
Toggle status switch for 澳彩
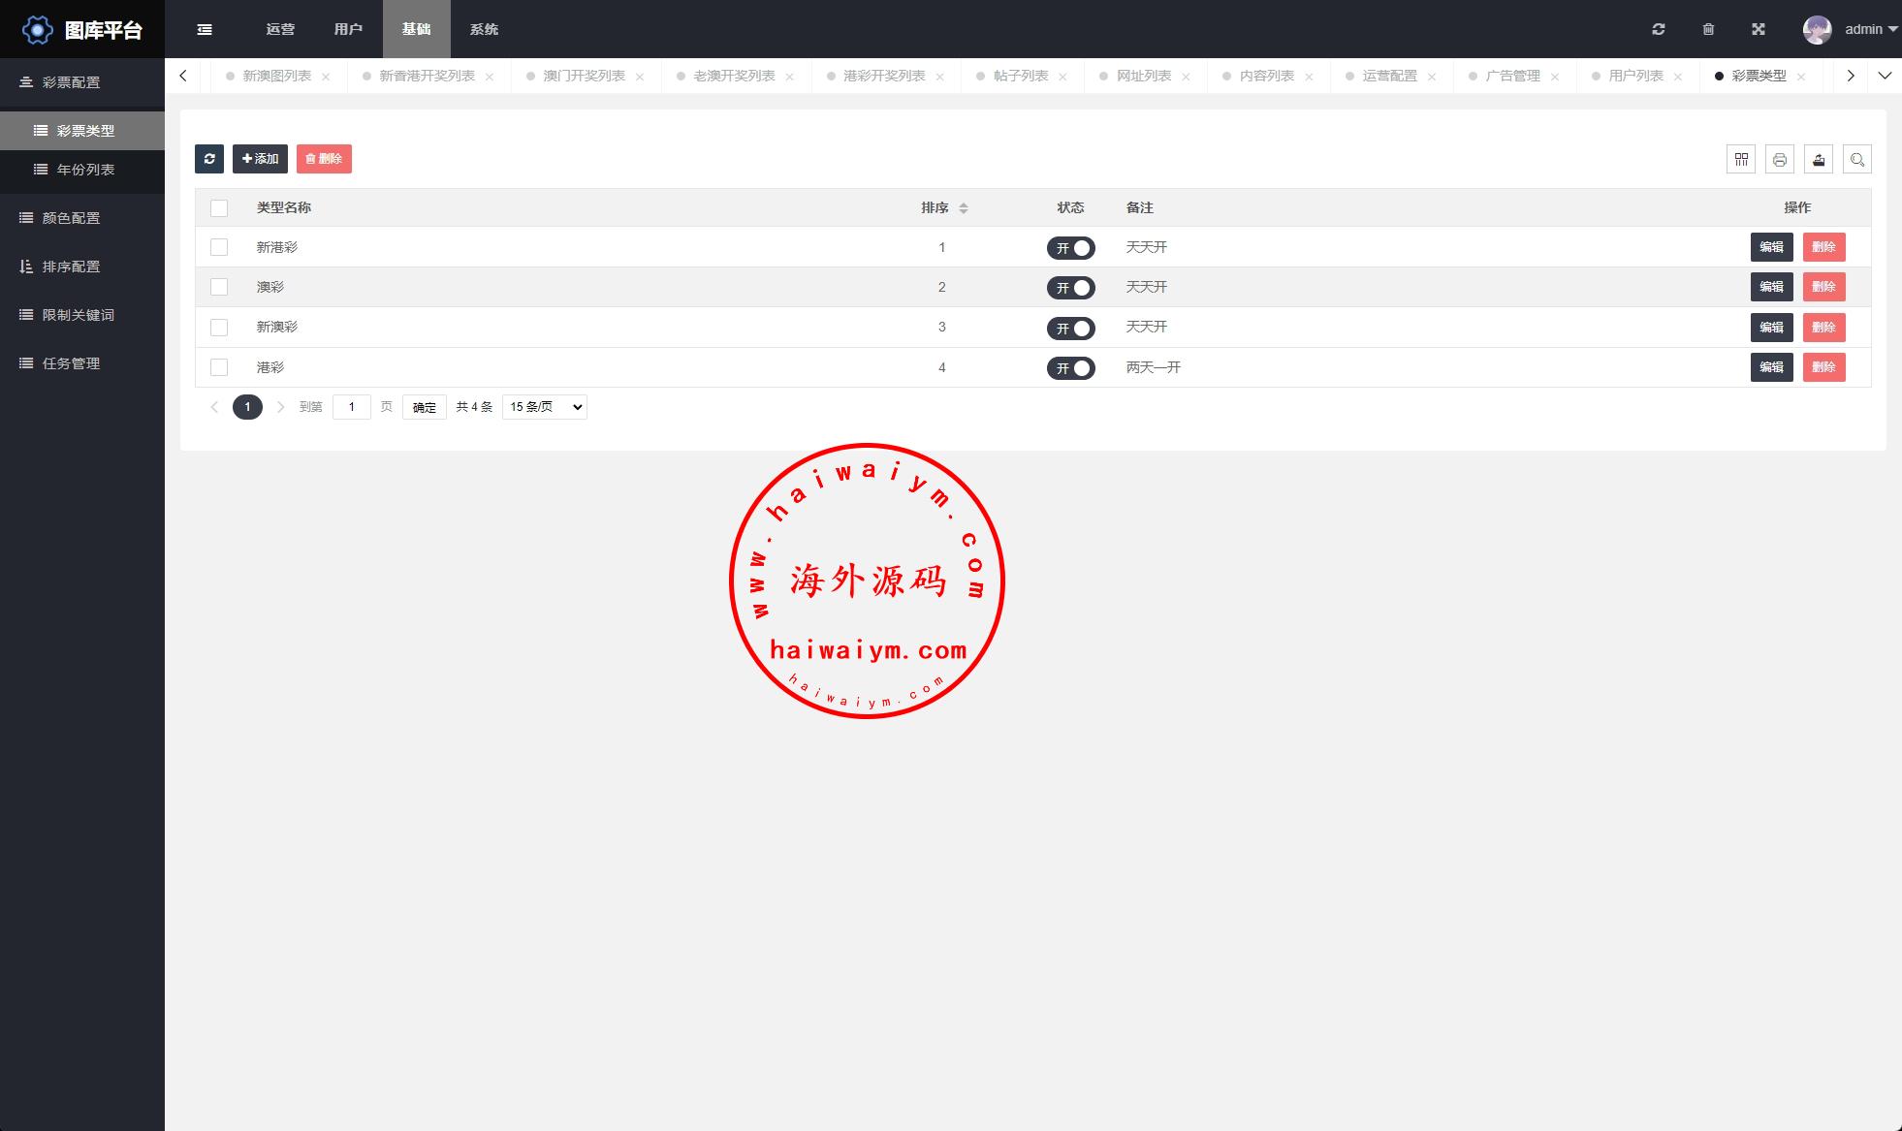click(x=1070, y=288)
